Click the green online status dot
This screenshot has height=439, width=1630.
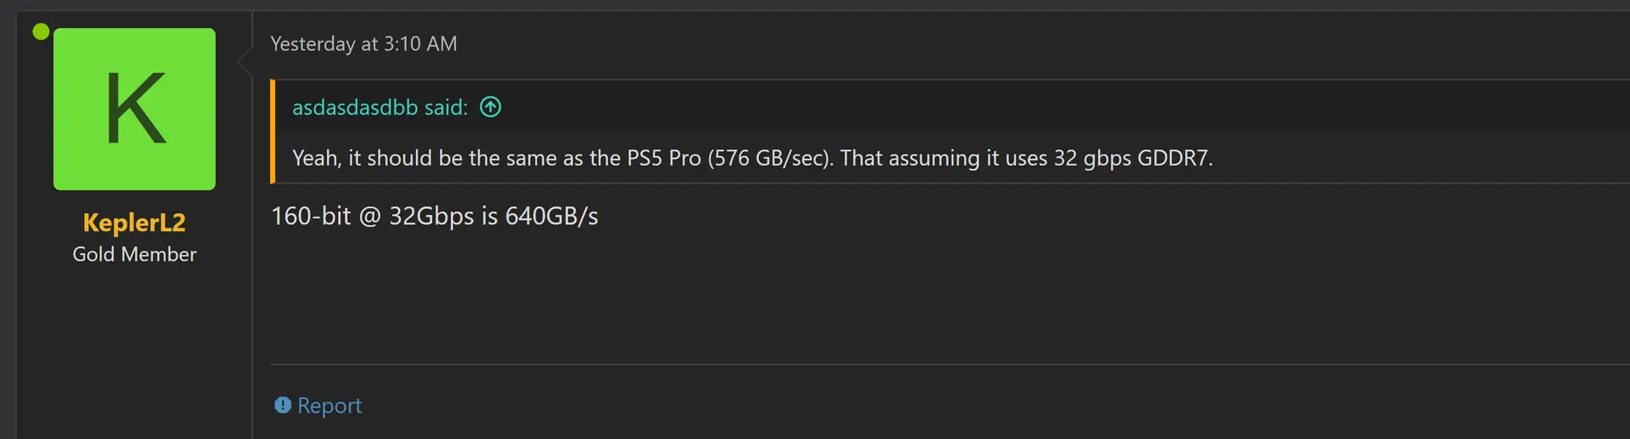pyautogui.click(x=41, y=32)
